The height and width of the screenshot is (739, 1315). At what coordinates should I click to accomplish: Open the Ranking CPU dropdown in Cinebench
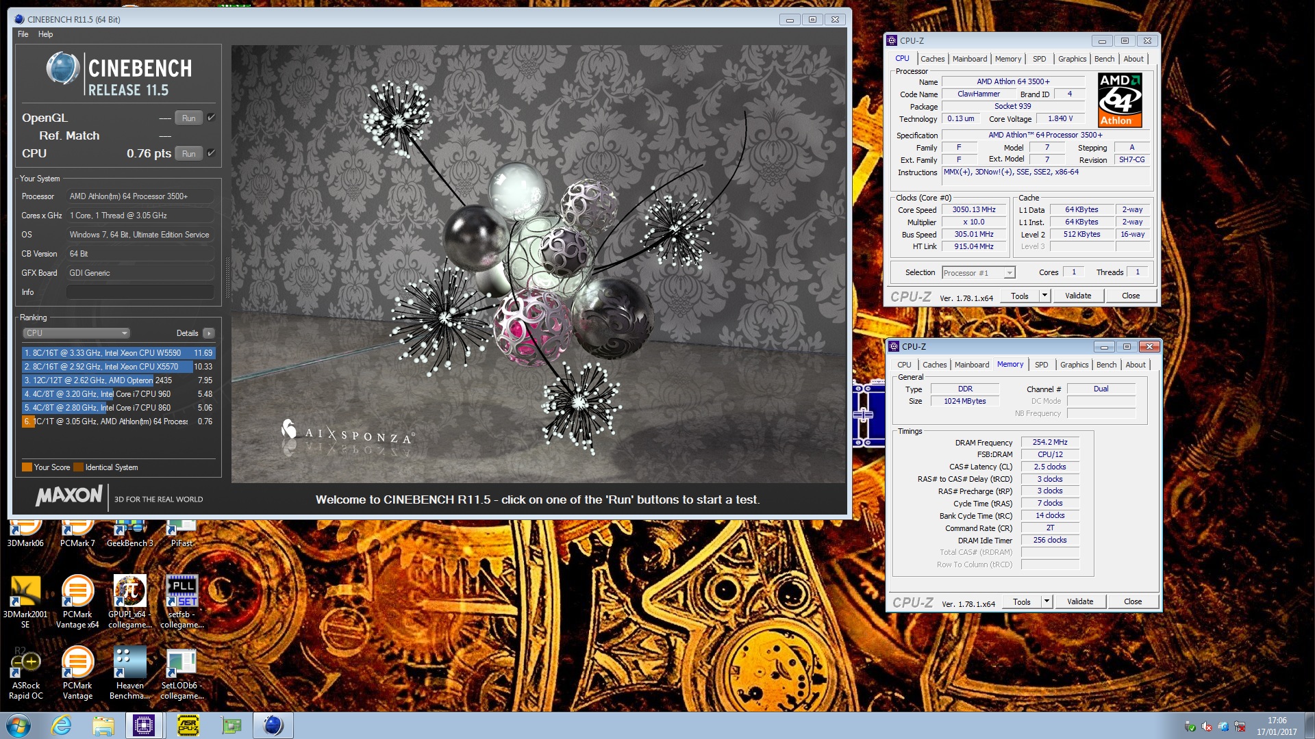click(76, 333)
